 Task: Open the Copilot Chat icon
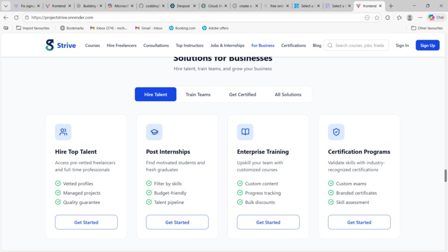(x=436, y=17)
